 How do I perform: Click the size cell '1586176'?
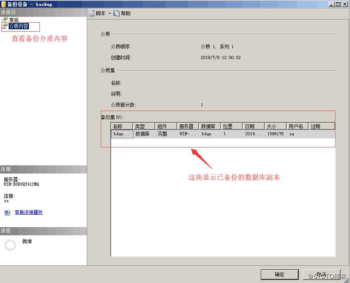point(275,134)
